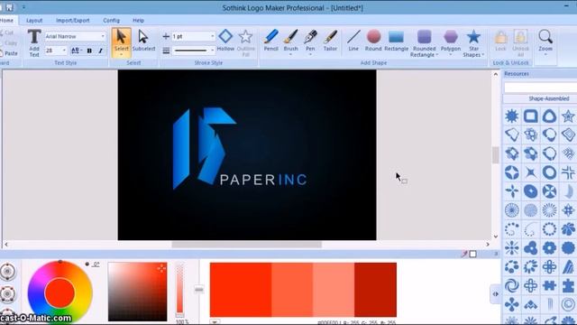The width and height of the screenshot is (577, 325).
Task: Open the text spacing AB dropdown
Action: click(76, 51)
